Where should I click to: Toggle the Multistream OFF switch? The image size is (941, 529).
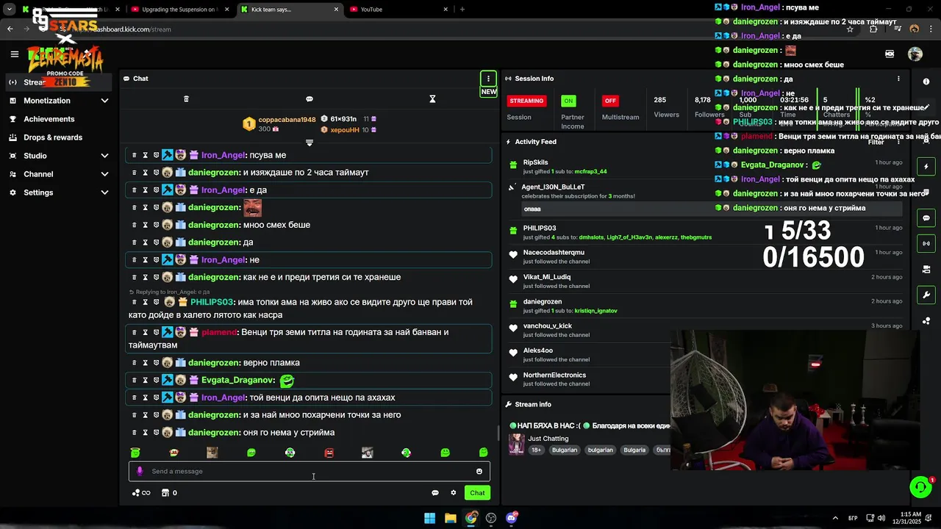(x=610, y=101)
